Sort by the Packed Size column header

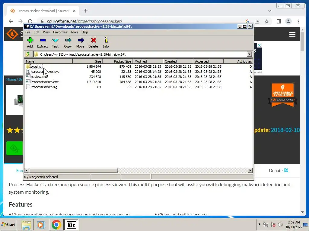tap(118, 61)
